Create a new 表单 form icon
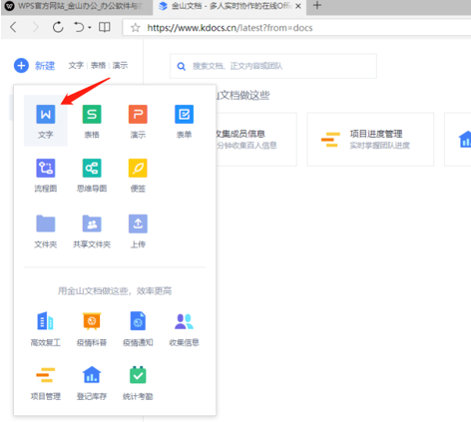This screenshot has height=422, width=471. tap(184, 114)
